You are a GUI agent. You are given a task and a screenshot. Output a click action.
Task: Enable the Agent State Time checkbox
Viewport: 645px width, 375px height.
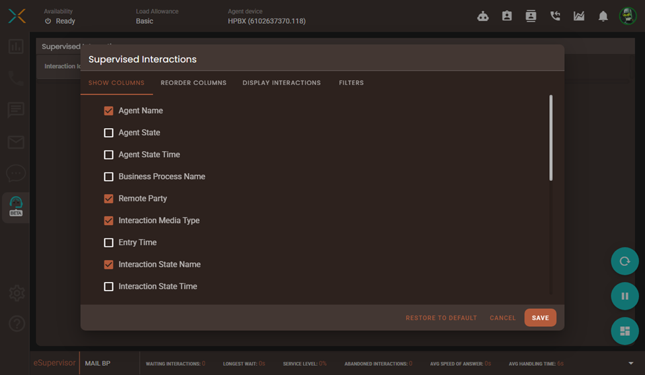point(108,154)
